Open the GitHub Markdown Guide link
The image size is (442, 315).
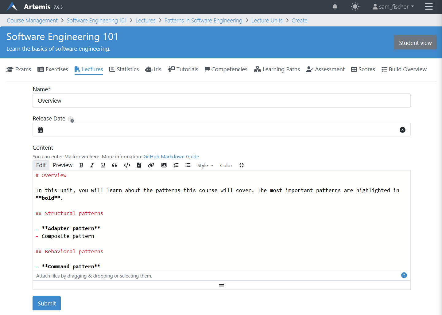(171, 156)
